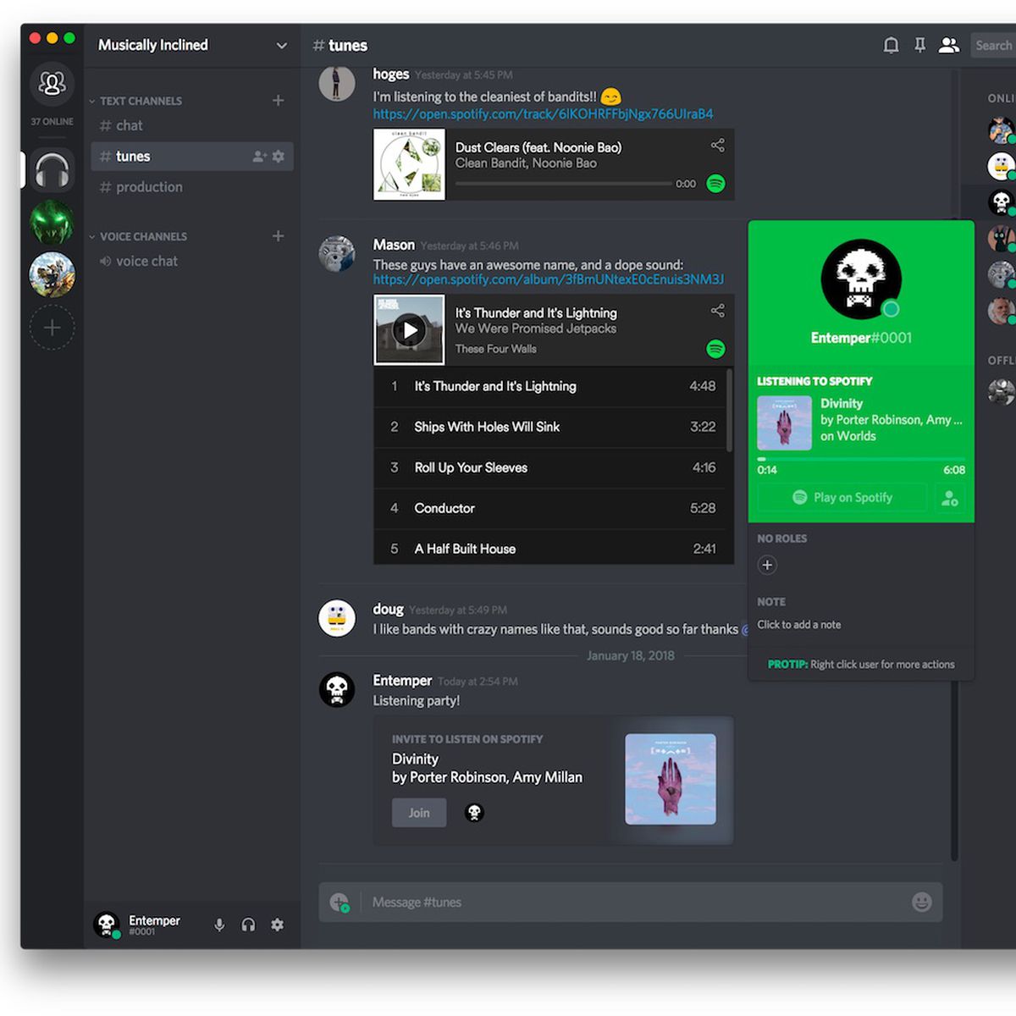This screenshot has height=1016, width=1016.
Task: Join the Divinity listening party
Action: coord(418,812)
